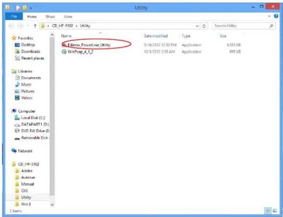Image resolution: width=283 pixels, height=217 pixels.
Task: Open the Removable Disk entry
Action: [x=35, y=138]
